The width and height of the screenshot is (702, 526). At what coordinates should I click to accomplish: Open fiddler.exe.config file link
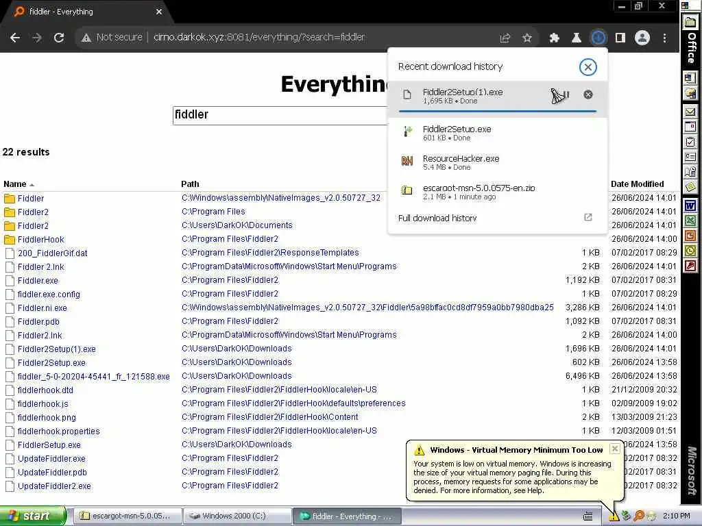[49, 295]
